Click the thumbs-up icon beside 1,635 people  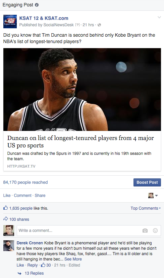5,208
